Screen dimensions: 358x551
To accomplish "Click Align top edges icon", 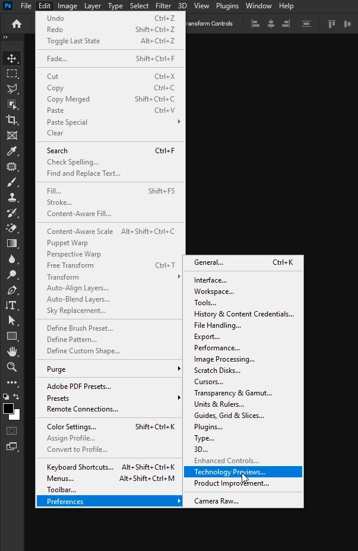I will point(331,24).
